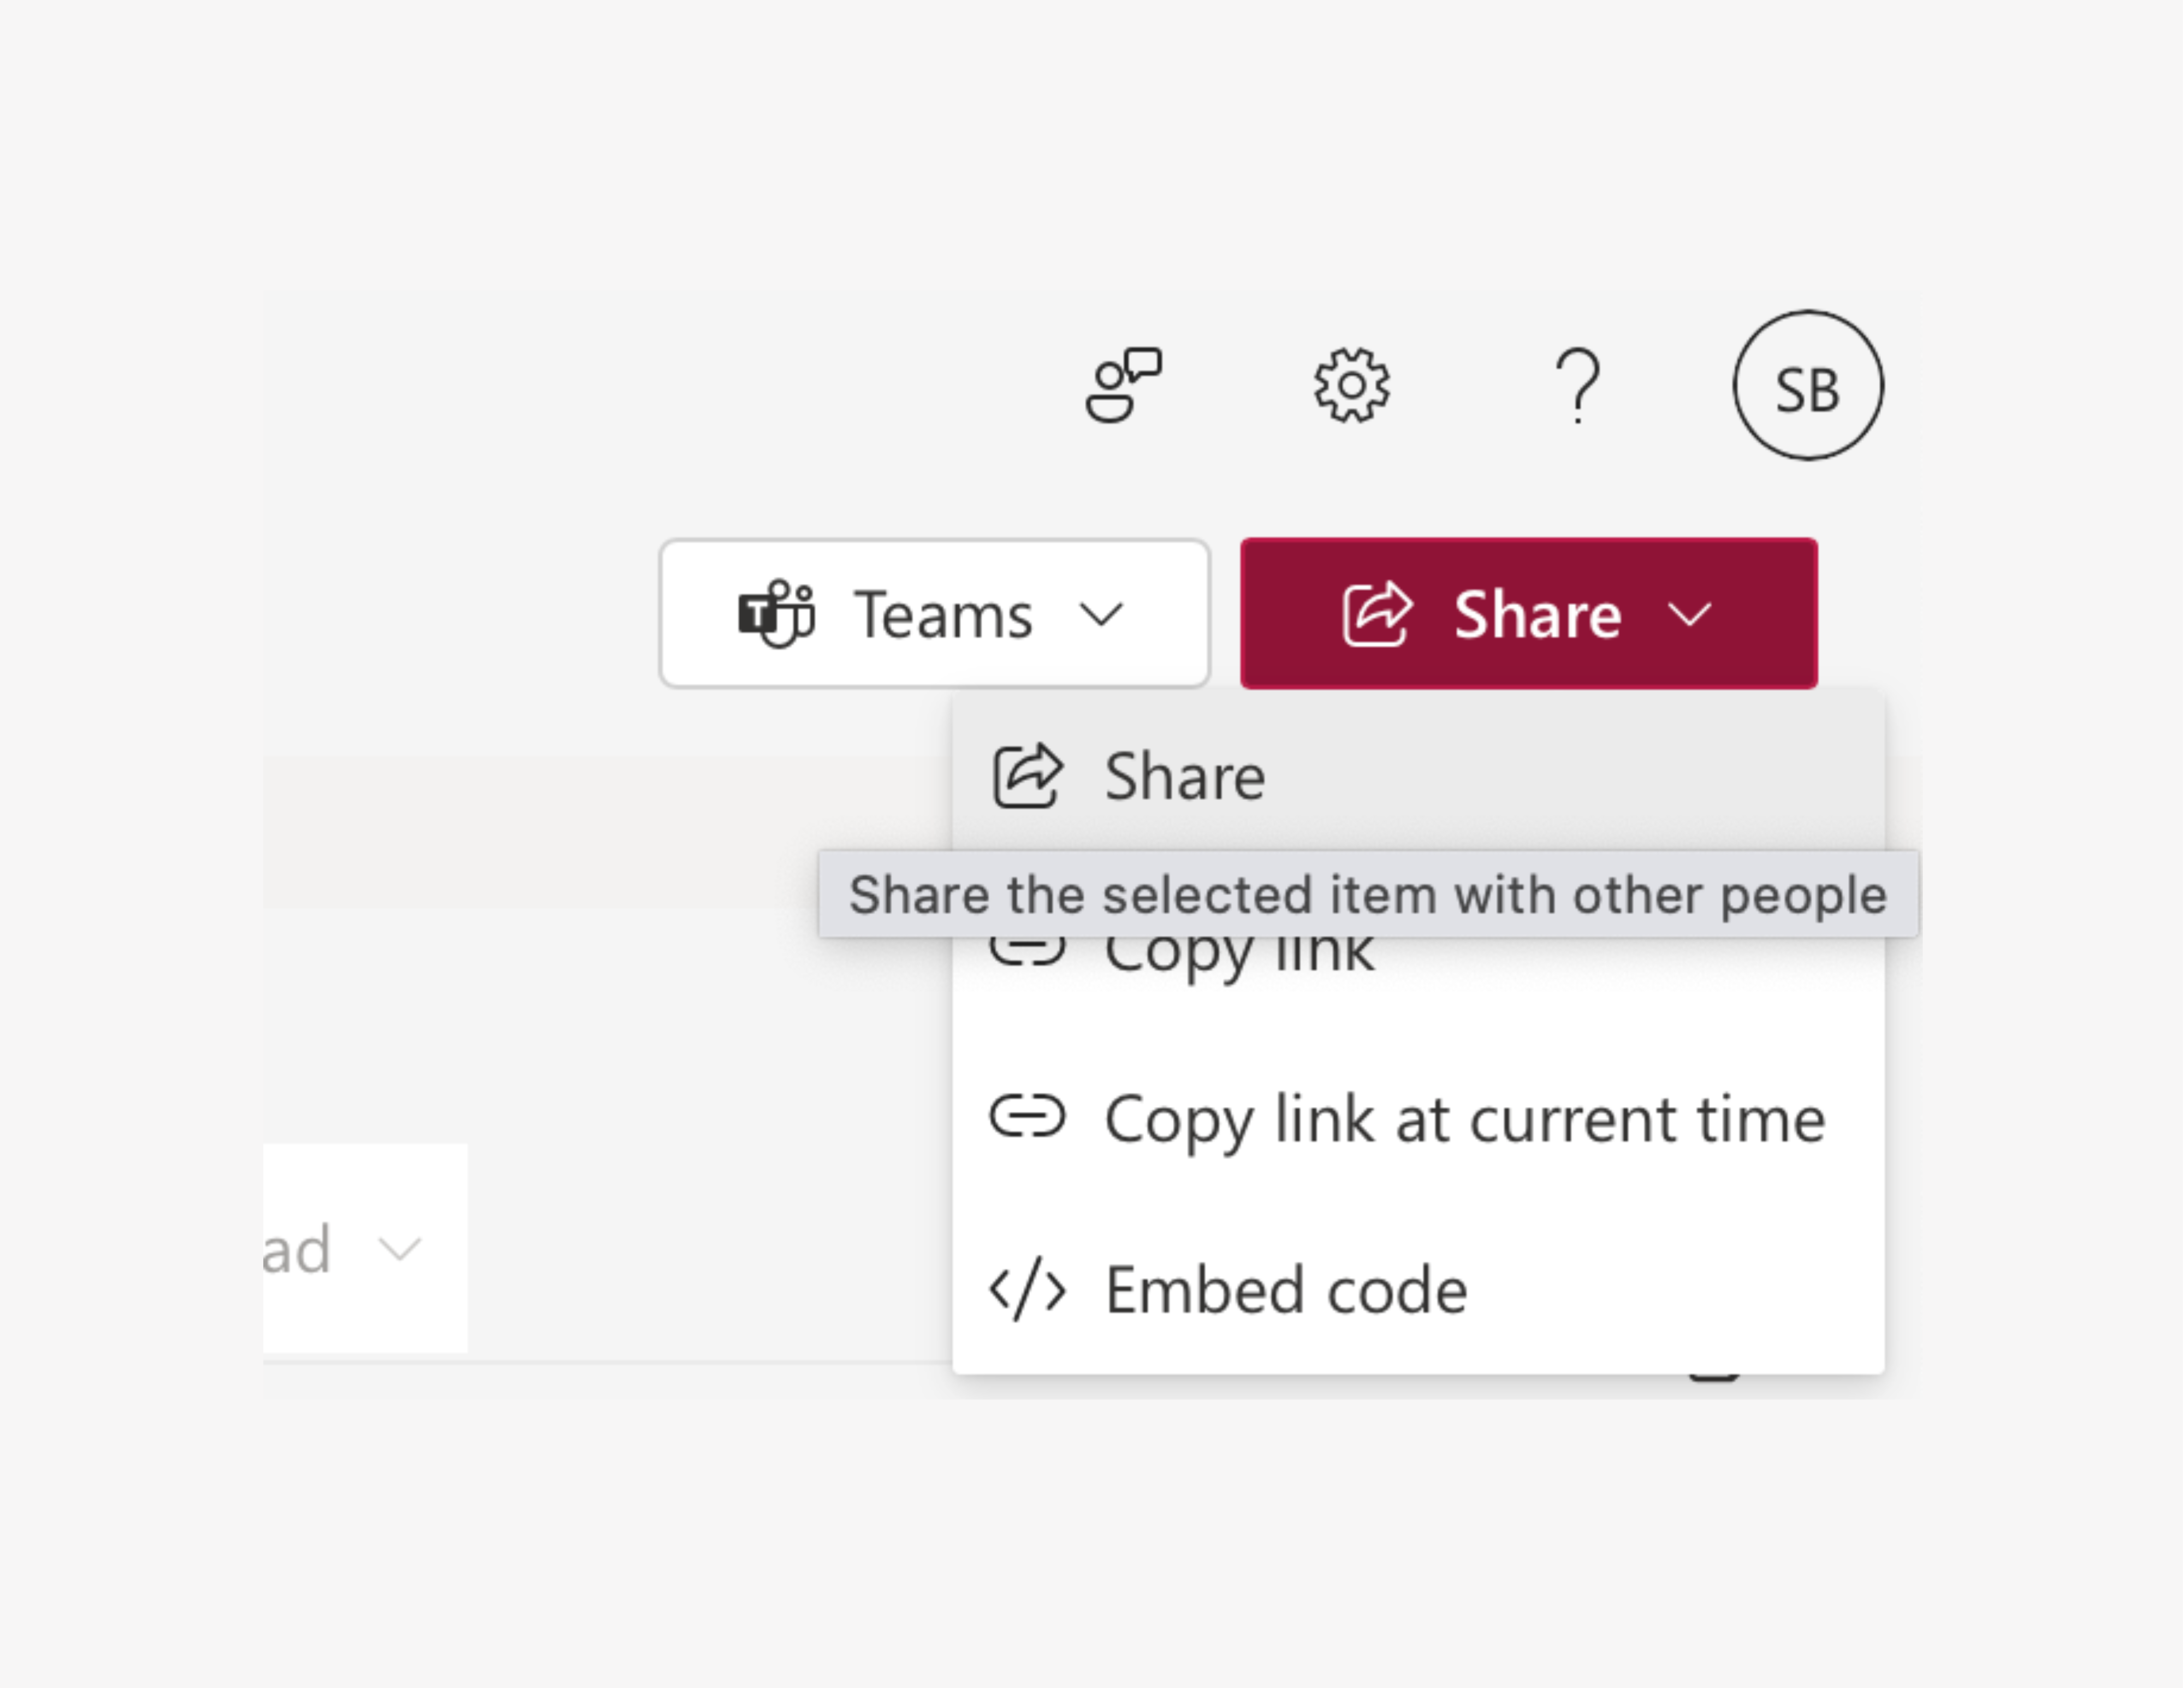The height and width of the screenshot is (1688, 2184).
Task: Click the Teams button label
Action: click(942, 614)
